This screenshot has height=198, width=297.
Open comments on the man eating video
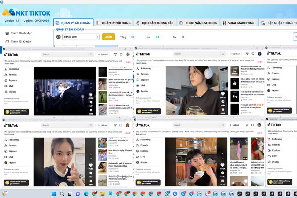coord(222,173)
